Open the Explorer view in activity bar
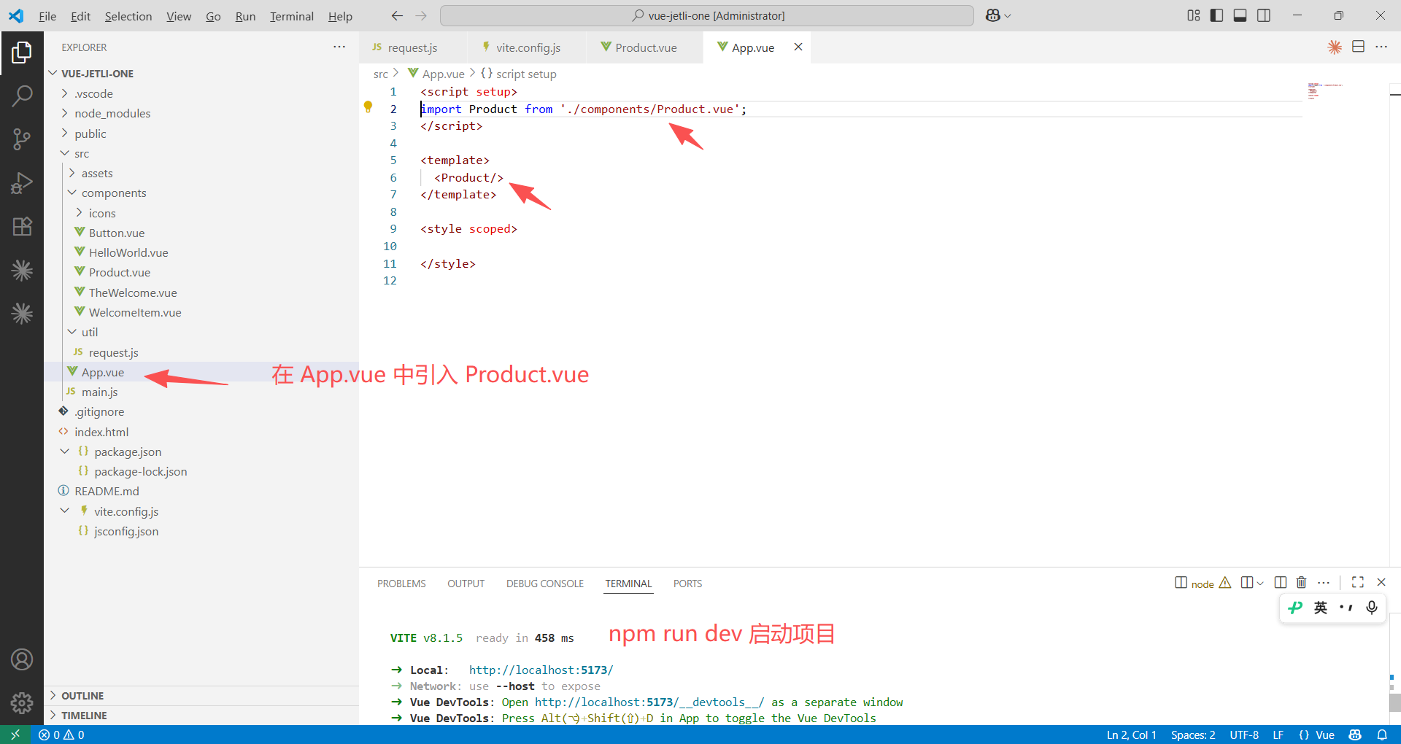This screenshot has width=1401, height=744. (x=22, y=53)
